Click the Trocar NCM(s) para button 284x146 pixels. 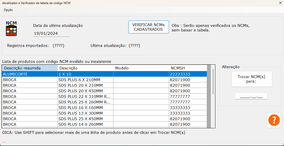pos(252,79)
